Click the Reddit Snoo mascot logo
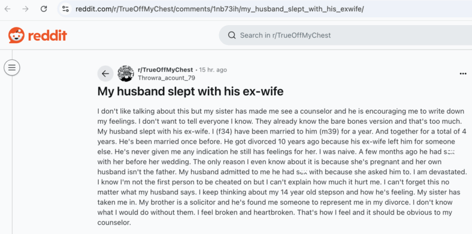 point(16,35)
